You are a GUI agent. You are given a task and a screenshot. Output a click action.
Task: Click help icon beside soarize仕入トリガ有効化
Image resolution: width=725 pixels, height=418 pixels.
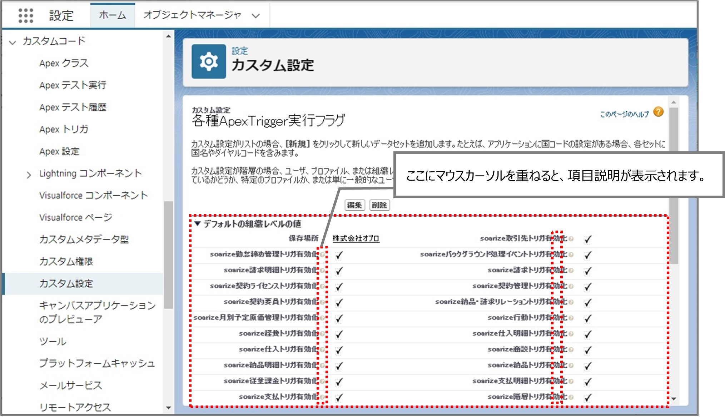322,350
